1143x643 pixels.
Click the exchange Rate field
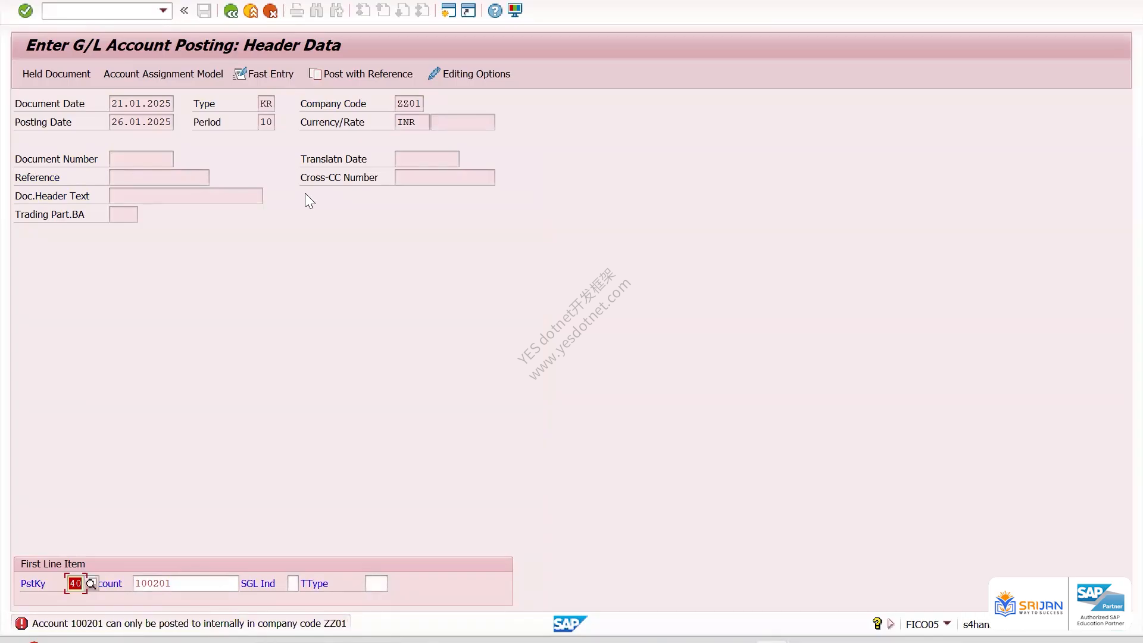pos(463,122)
